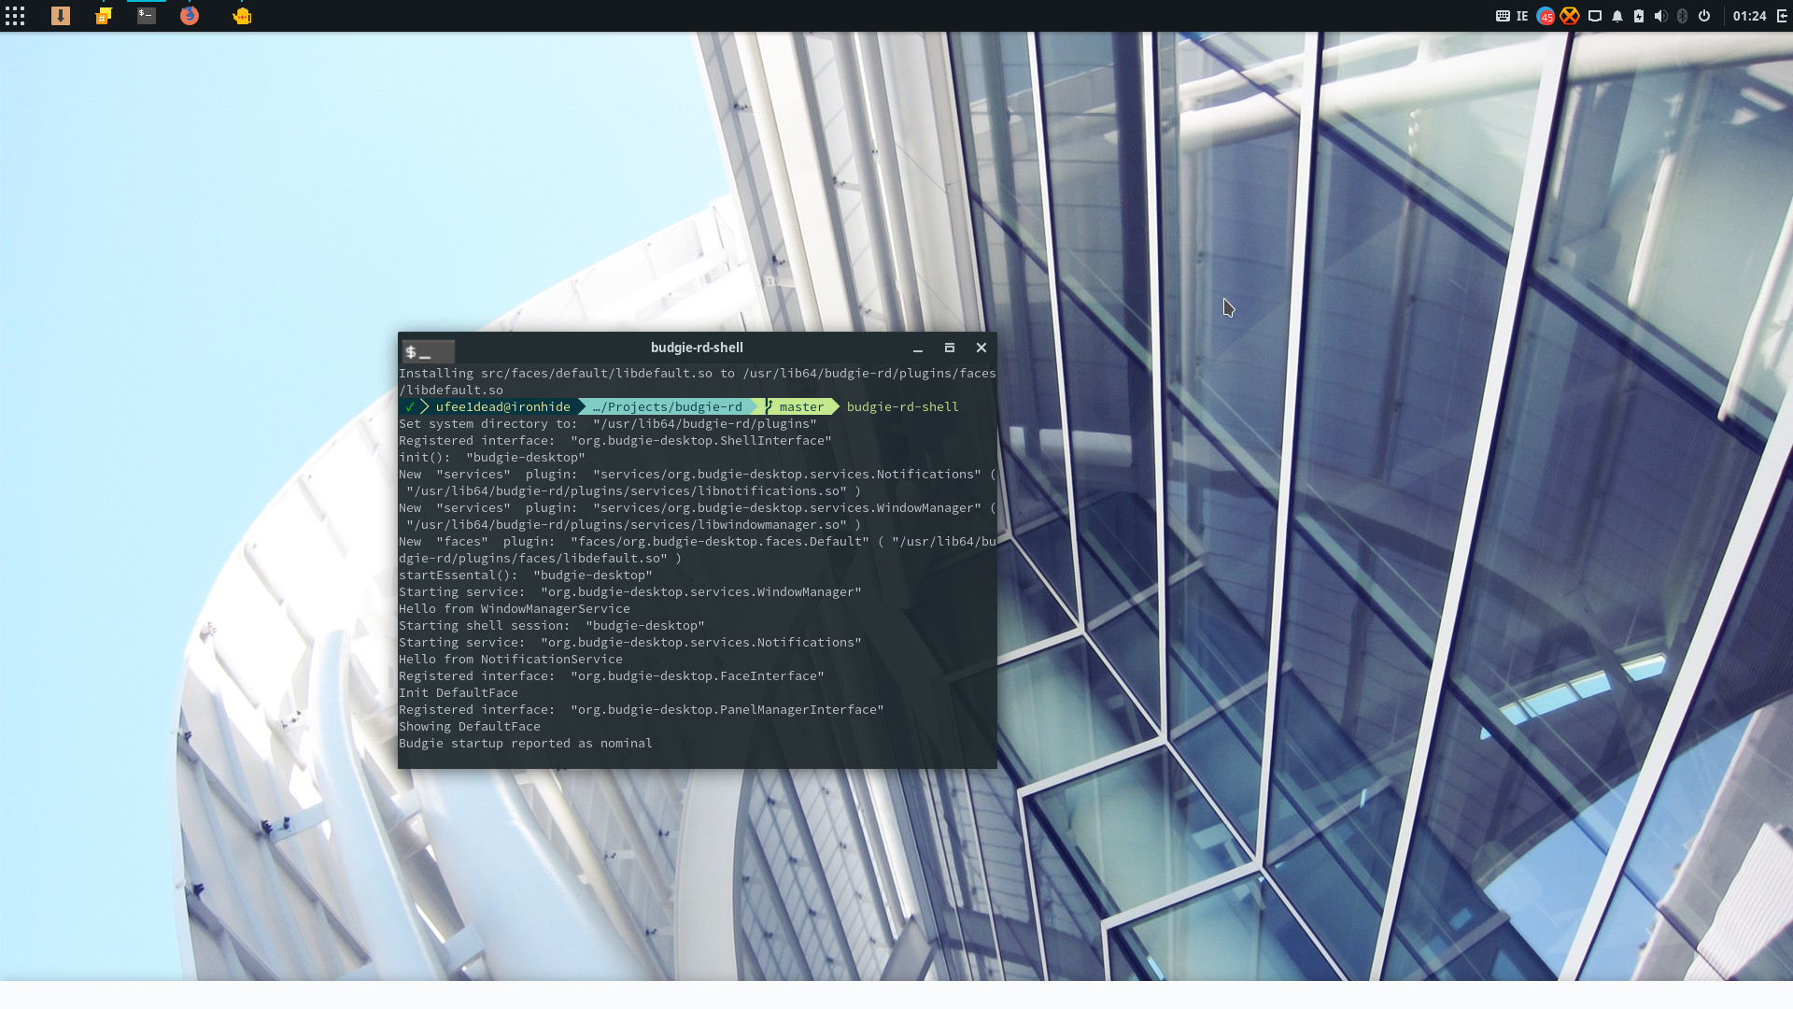The width and height of the screenshot is (1793, 1009).
Task: Click the display screen tray icon
Action: [x=1595, y=16]
